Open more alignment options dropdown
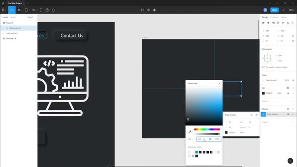 (293, 23)
